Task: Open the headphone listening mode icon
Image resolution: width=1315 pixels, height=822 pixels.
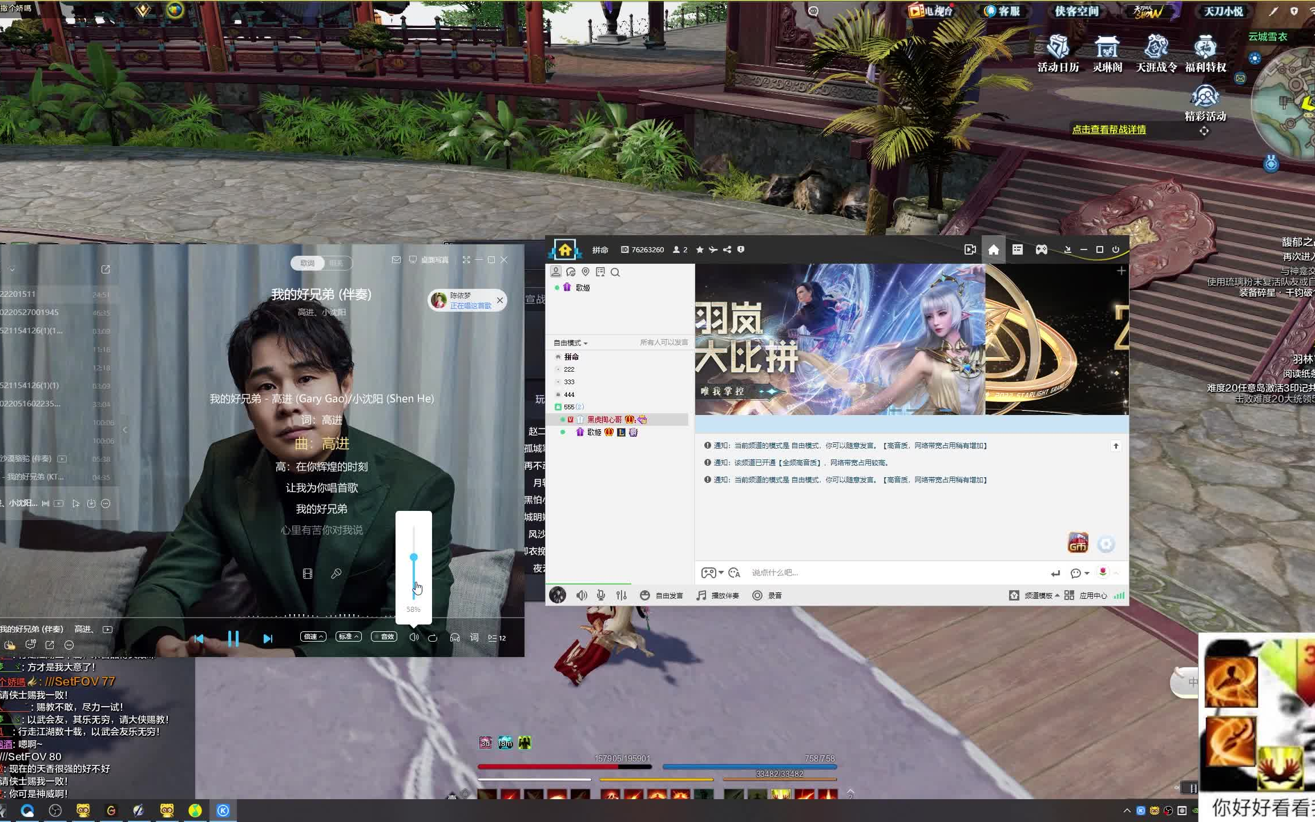Action: click(x=455, y=638)
